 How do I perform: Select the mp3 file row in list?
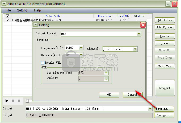pyautogui.click(x=75, y=20)
